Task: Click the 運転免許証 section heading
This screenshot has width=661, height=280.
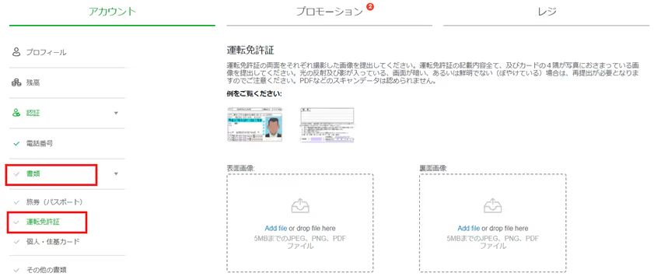Action: [x=250, y=51]
